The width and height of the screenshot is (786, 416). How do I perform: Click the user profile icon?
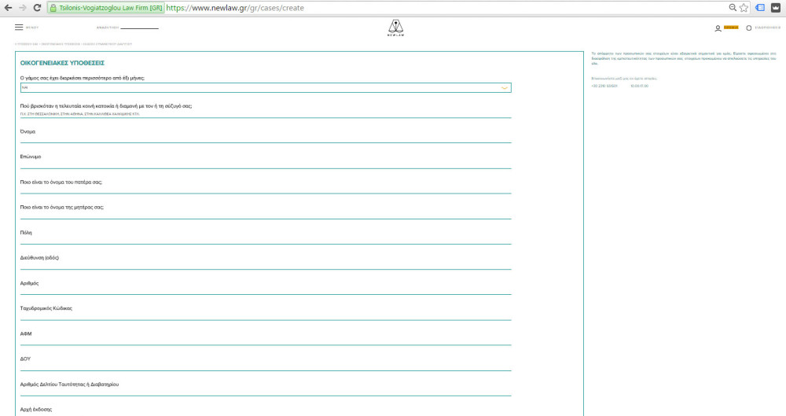pos(718,28)
